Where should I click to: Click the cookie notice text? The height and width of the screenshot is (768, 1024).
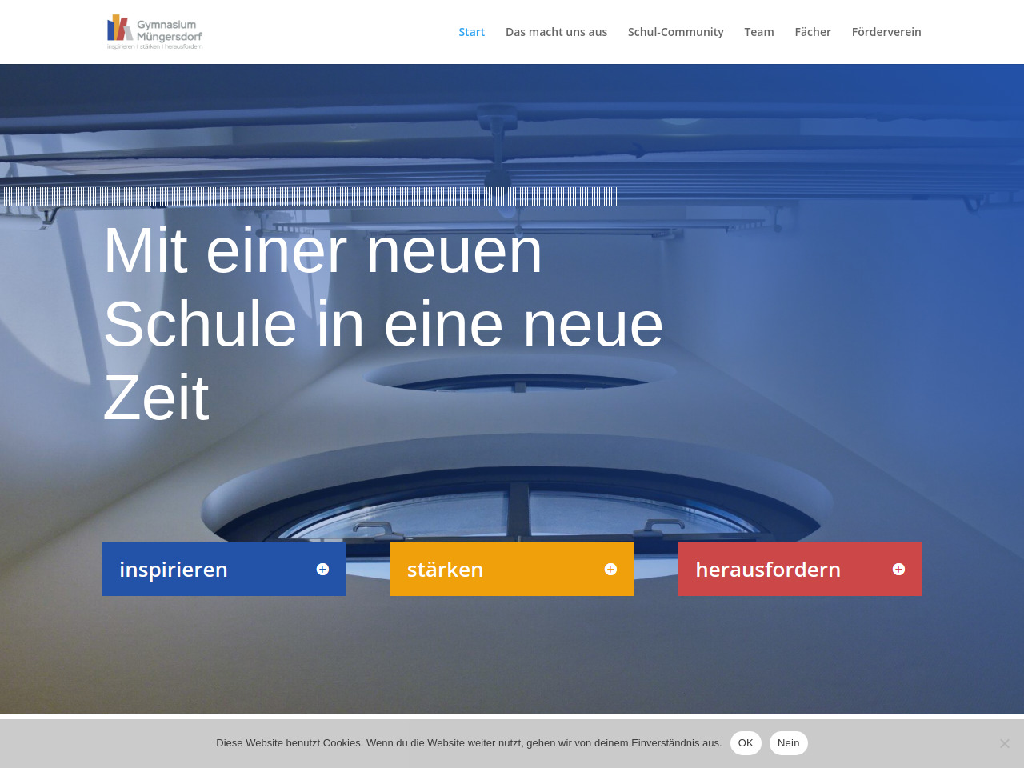(468, 743)
